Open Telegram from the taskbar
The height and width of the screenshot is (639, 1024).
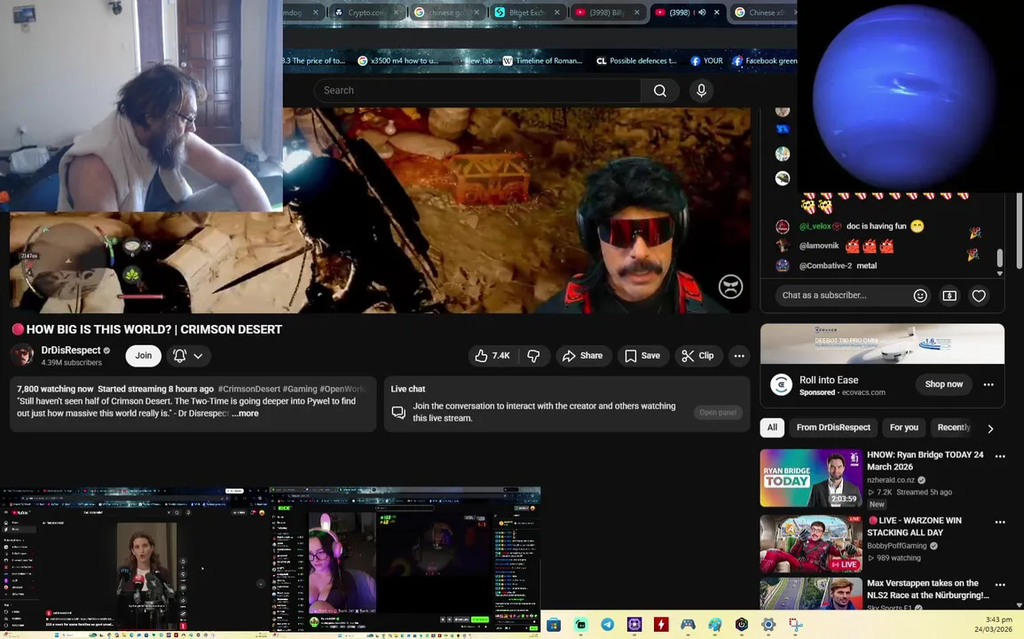tap(607, 625)
